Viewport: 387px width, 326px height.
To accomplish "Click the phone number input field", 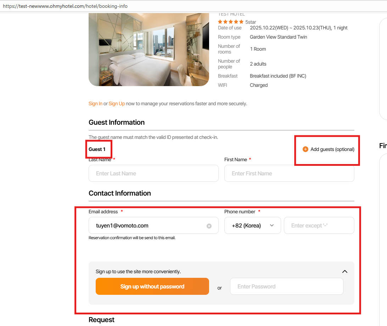I will [319, 225].
